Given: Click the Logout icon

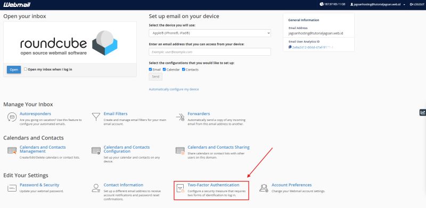Looking at the screenshot, I should (x=411, y=5).
